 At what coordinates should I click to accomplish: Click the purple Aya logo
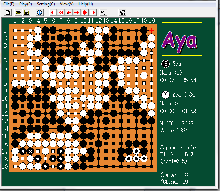point(180,40)
